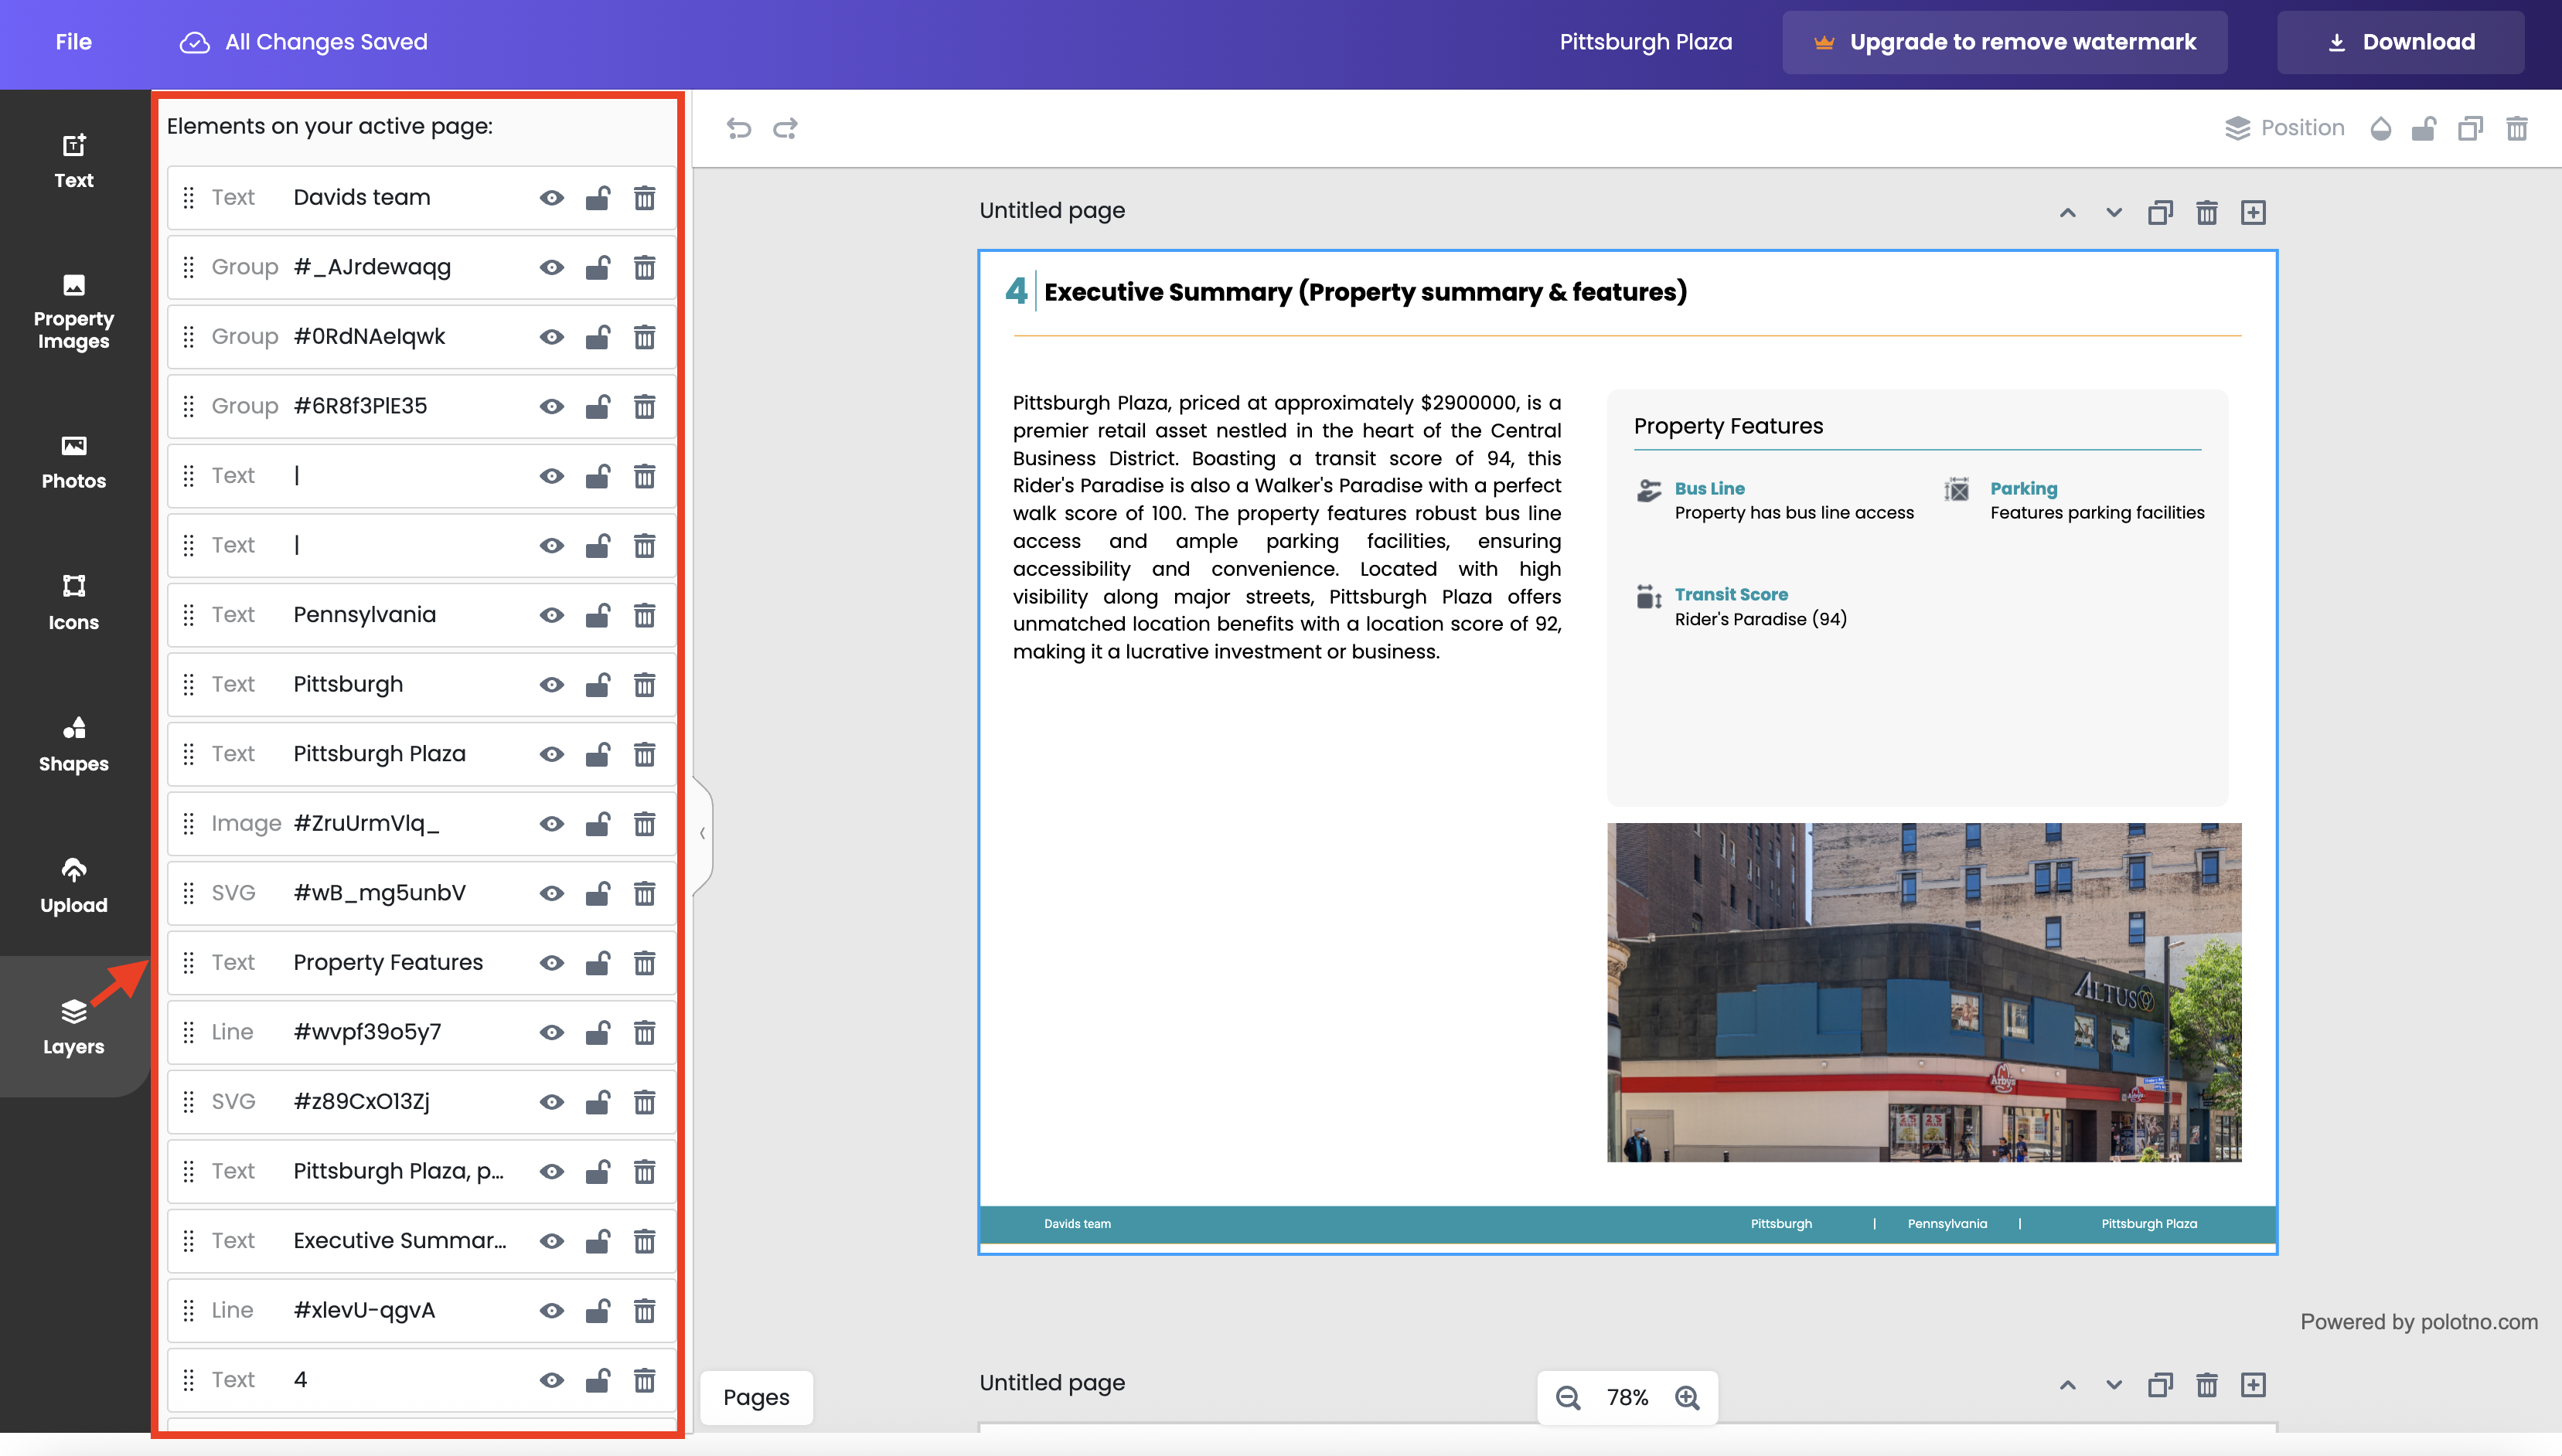
Task: Click the undo arrow icon
Action: pos(738,128)
